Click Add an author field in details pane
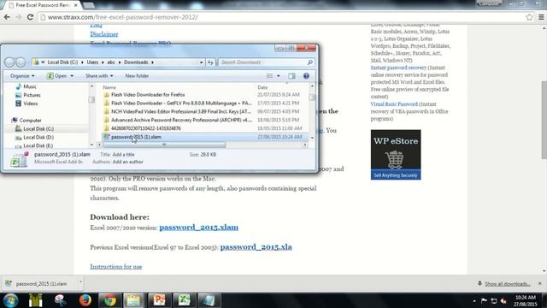This screenshot has height=308, width=547. click(x=127, y=162)
